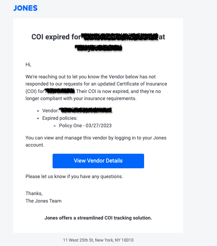This screenshot has width=217, height=246.
Task: Click the "COI expired for" heading text
Action: point(56,37)
